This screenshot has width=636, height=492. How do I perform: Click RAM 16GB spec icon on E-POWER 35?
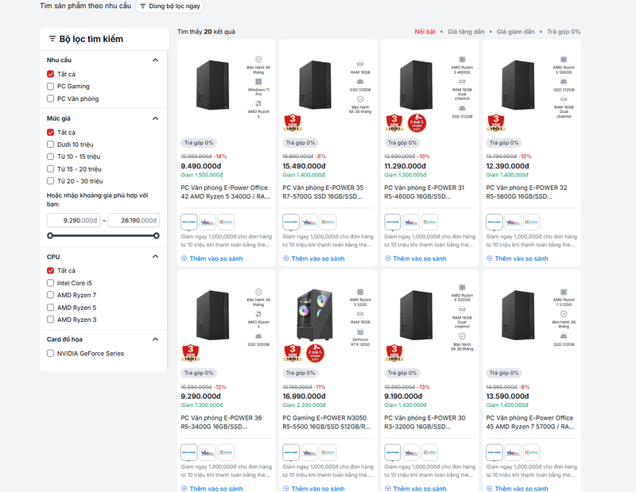coord(360,64)
